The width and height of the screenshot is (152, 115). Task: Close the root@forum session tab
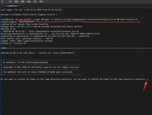[20, 6]
